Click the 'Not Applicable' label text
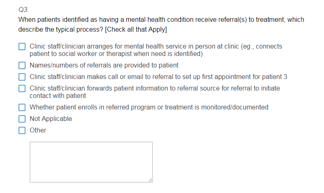The image size is (324, 193). click(51, 119)
